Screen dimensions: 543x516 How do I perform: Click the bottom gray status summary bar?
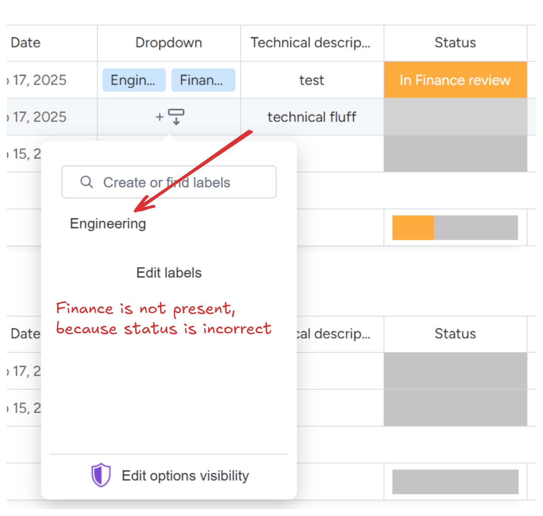[x=455, y=482]
